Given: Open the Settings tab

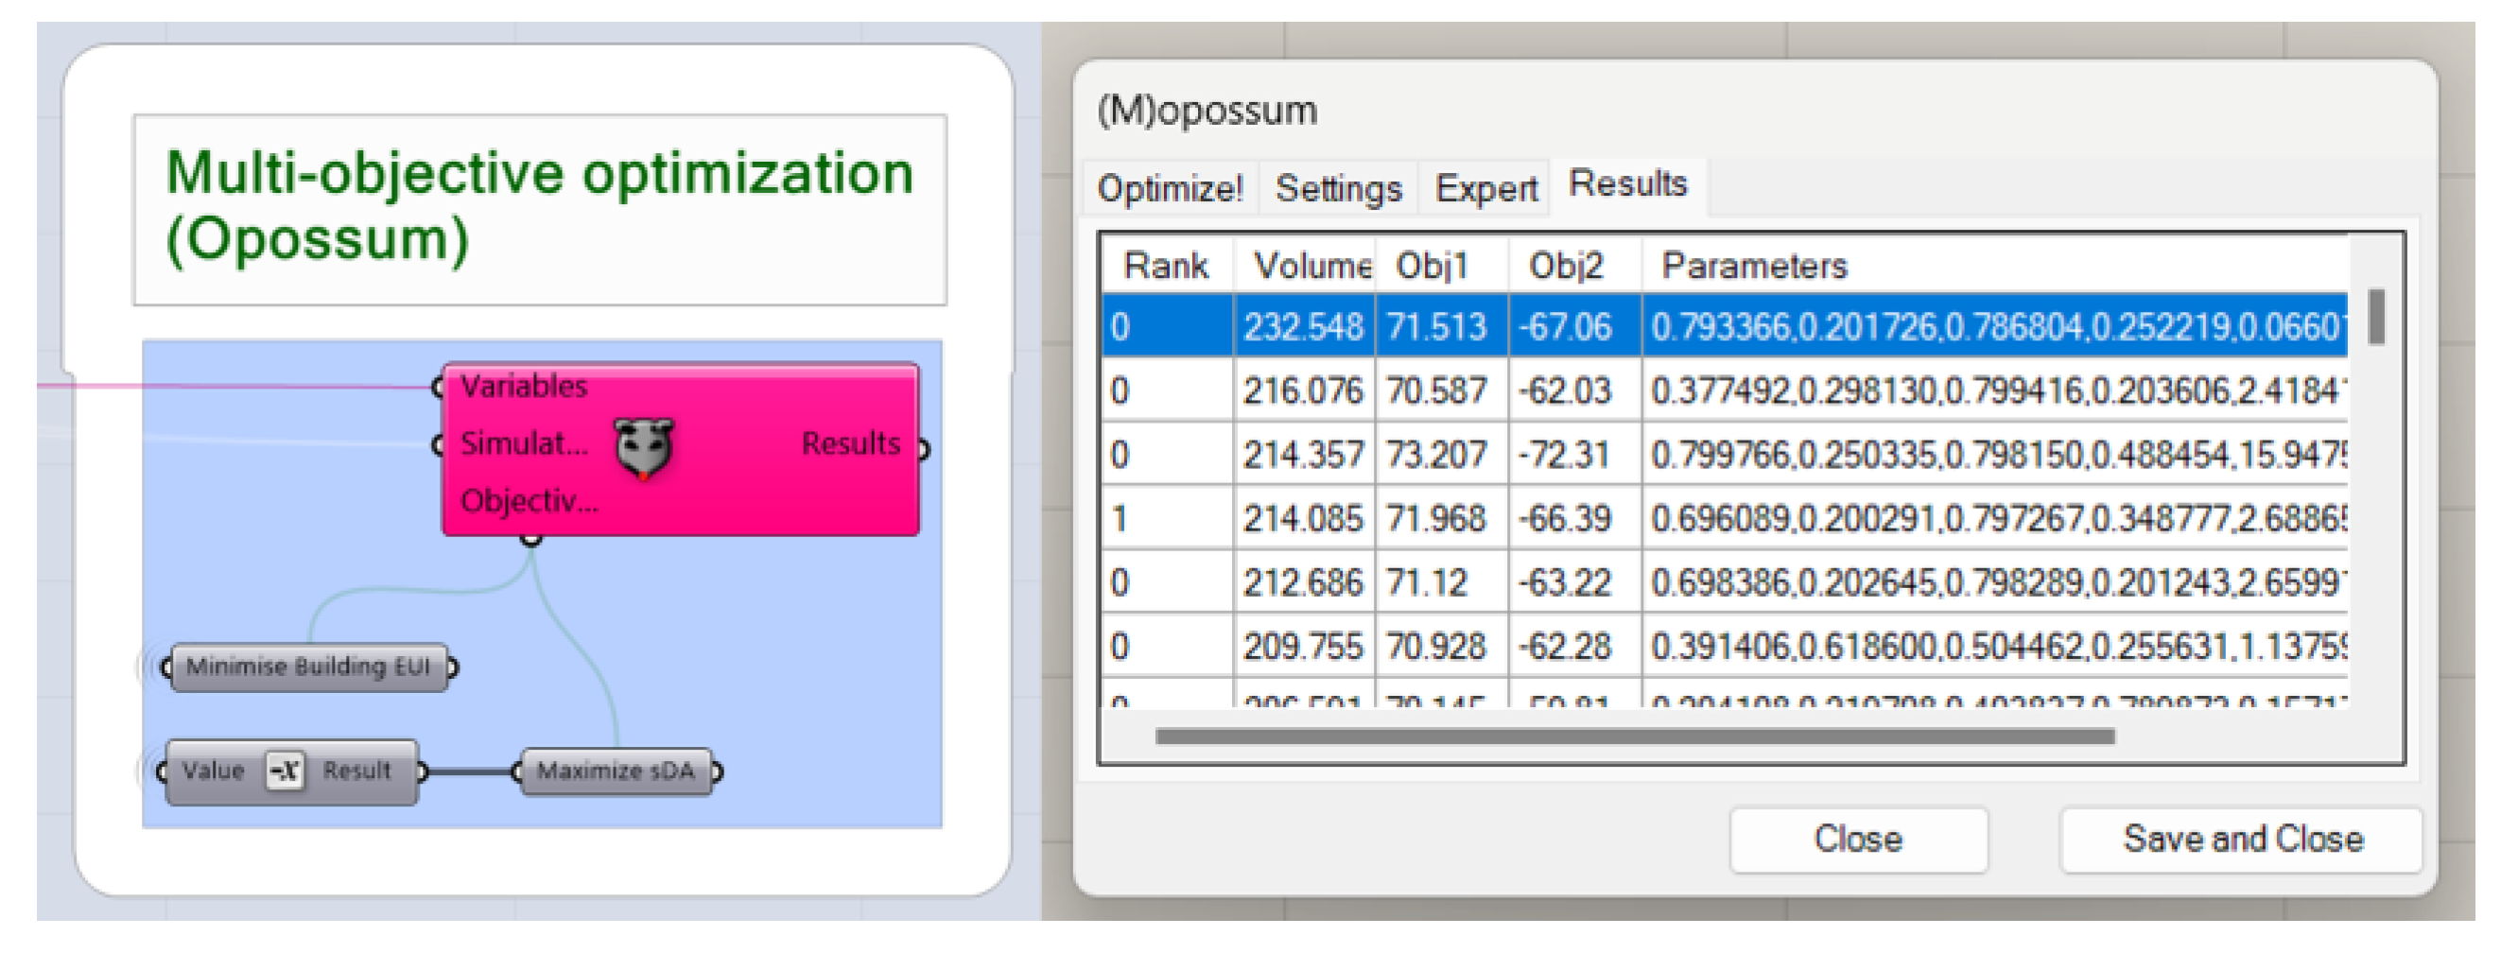Looking at the screenshot, I should [1338, 187].
